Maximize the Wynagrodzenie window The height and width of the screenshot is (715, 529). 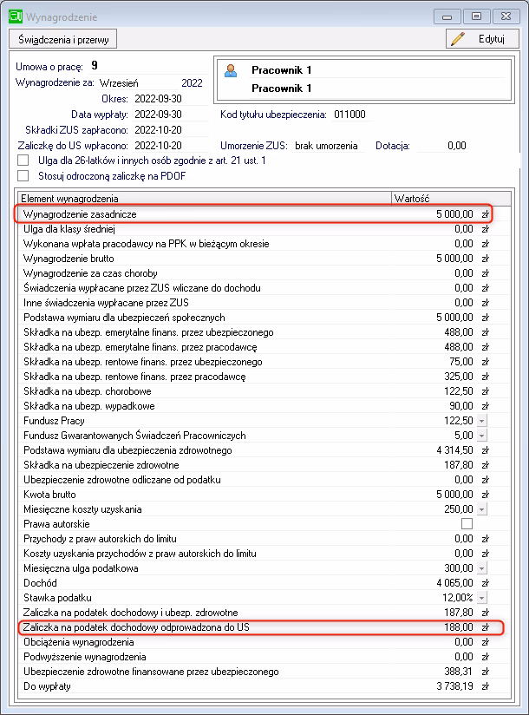[x=475, y=15]
